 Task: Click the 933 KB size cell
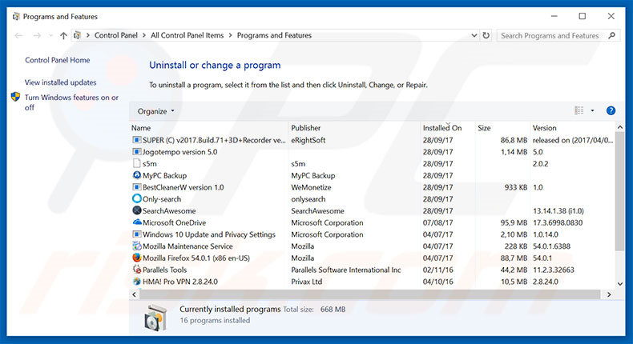point(516,187)
